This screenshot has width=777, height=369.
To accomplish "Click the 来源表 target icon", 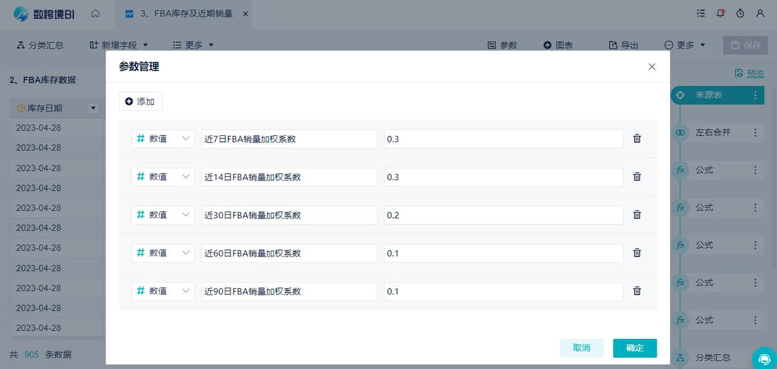I will click(681, 95).
